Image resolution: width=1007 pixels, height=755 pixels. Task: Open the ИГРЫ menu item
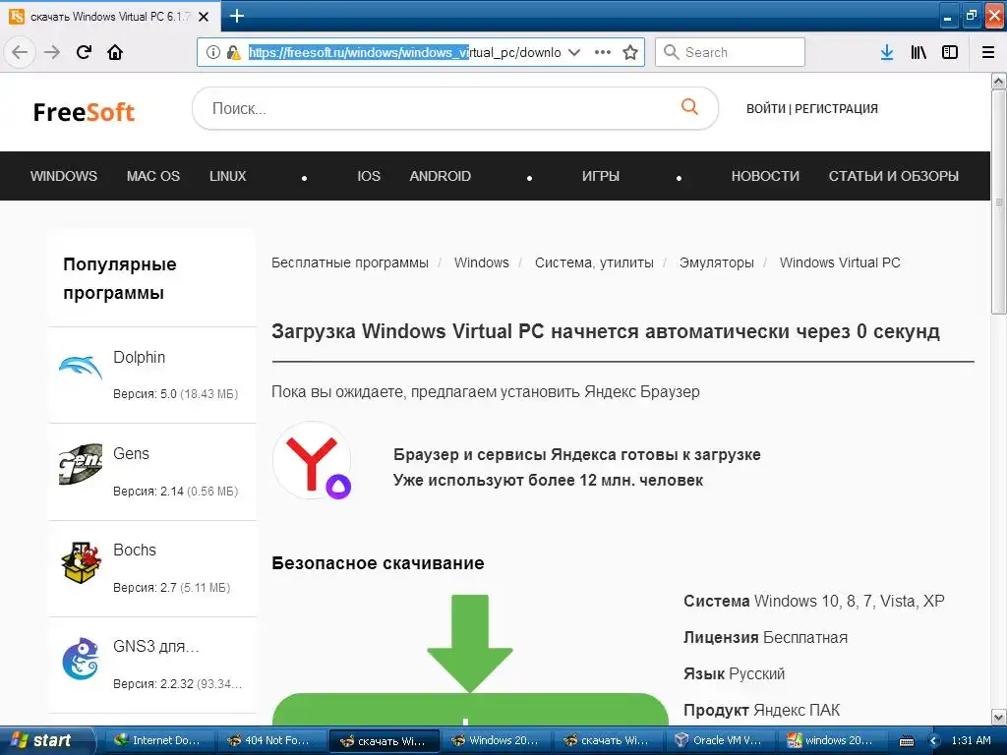[x=601, y=176]
